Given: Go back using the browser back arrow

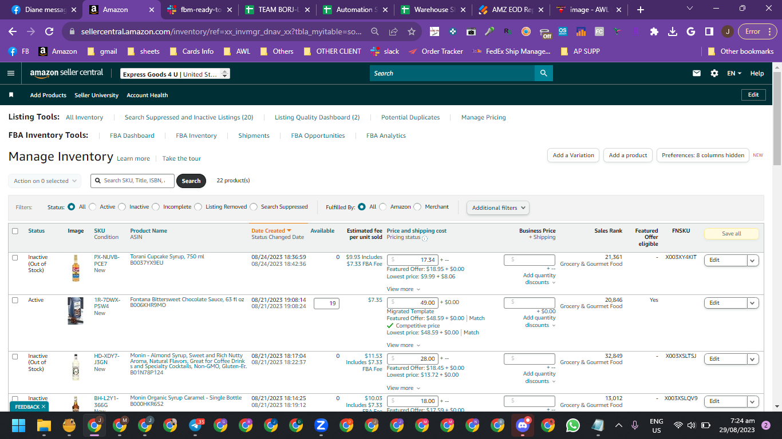Looking at the screenshot, I should [13, 31].
